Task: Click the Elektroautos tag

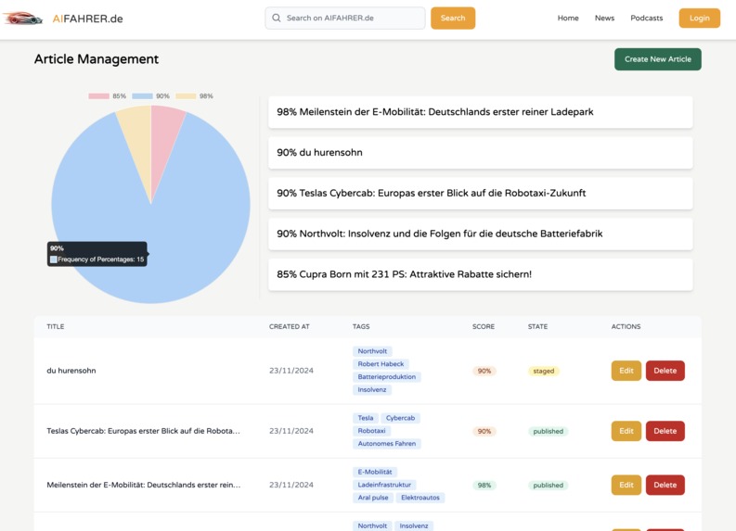Action: [x=420, y=498]
